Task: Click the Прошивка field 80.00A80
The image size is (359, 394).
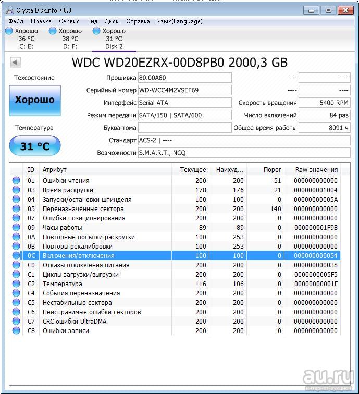Action: click(184, 78)
